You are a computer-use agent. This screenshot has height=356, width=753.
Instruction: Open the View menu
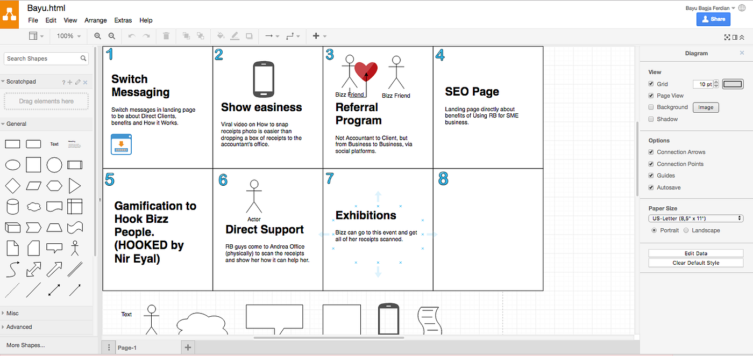click(70, 20)
